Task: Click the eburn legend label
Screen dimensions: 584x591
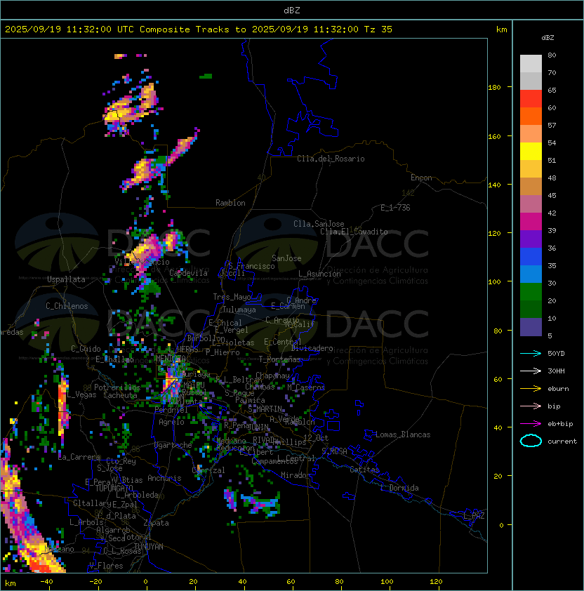Action: pyautogui.click(x=558, y=389)
